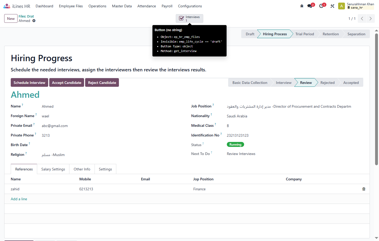Click the iLines HR logo icon

click(x=7, y=6)
